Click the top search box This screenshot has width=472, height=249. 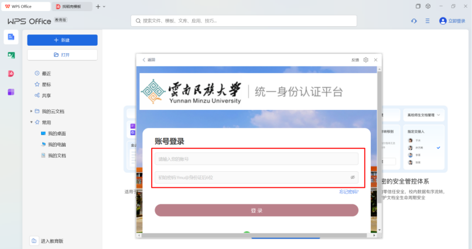[x=244, y=20]
